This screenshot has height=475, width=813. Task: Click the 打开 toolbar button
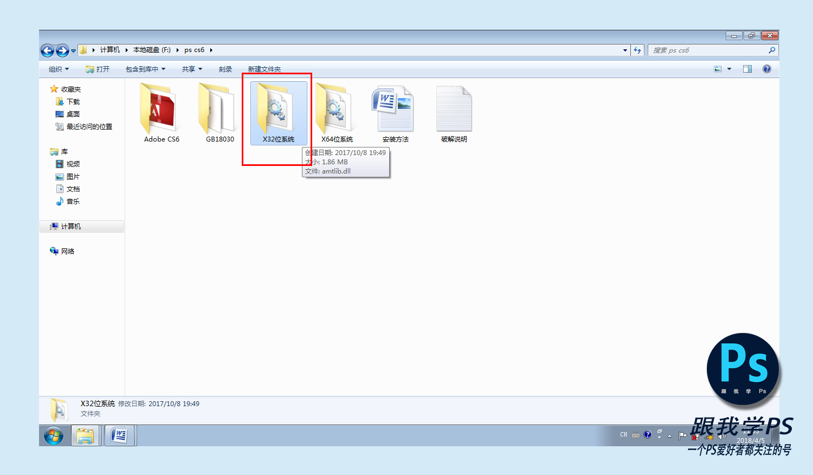point(98,69)
